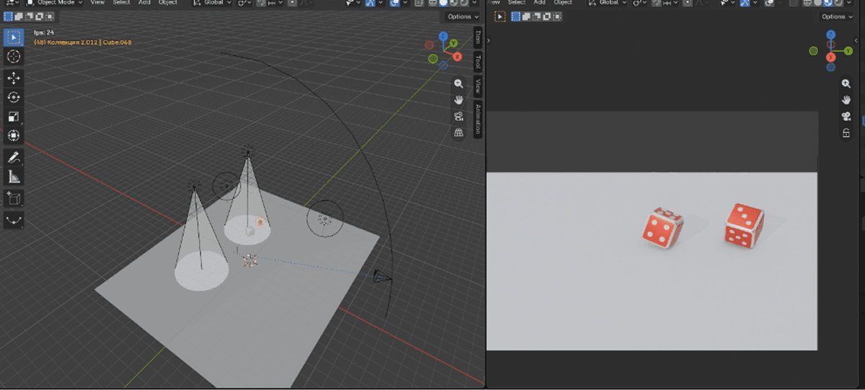Open the Select menu in left viewport
Screen dimensions: 865x390
click(121, 3)
